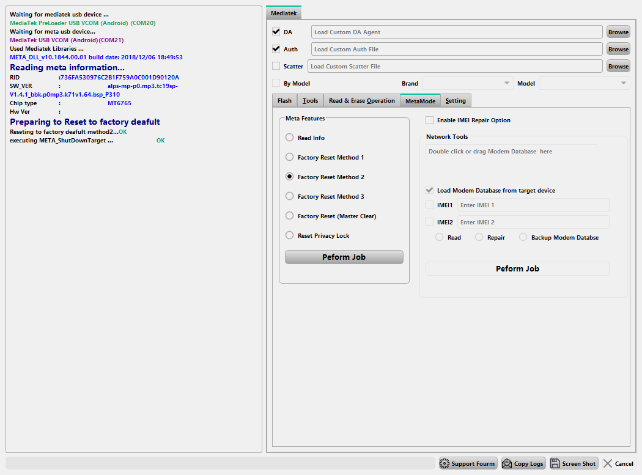The image size is (642, 475).
Task: Toggle the Auth checkbox
Action: [x=276, y=49]
